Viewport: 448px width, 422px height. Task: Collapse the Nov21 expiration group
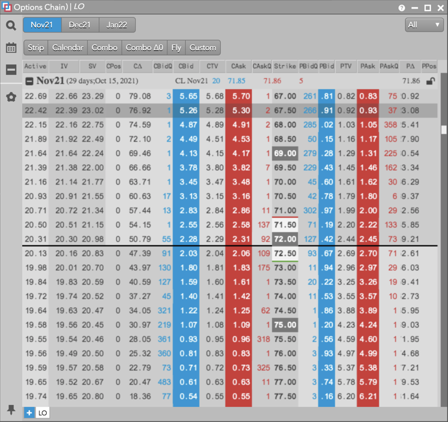point(30,81)
